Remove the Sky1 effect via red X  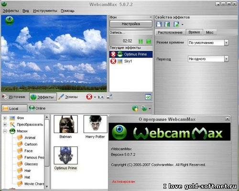click(x=113, y=61)
